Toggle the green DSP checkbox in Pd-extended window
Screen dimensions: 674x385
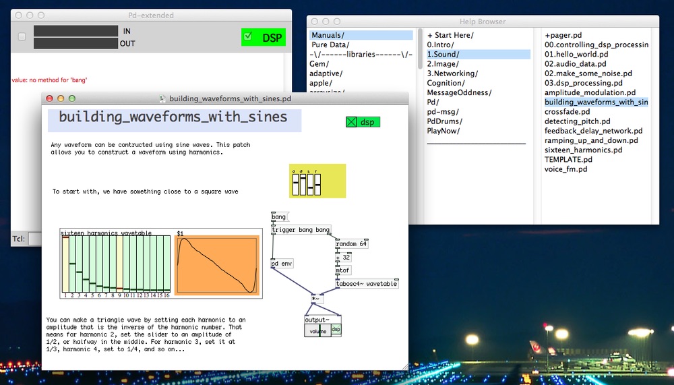247,36
